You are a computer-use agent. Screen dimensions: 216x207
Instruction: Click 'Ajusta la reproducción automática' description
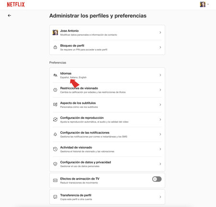point(94,122)
